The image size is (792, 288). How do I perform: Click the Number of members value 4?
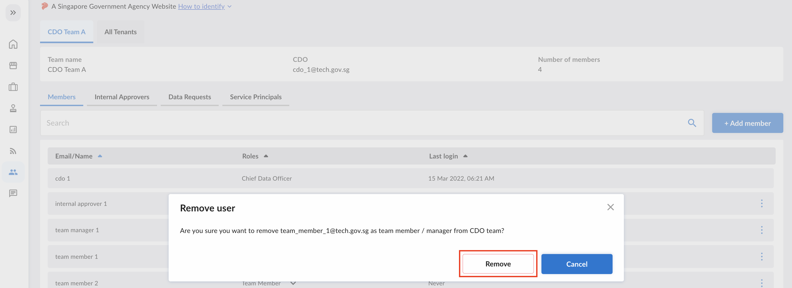540,70
